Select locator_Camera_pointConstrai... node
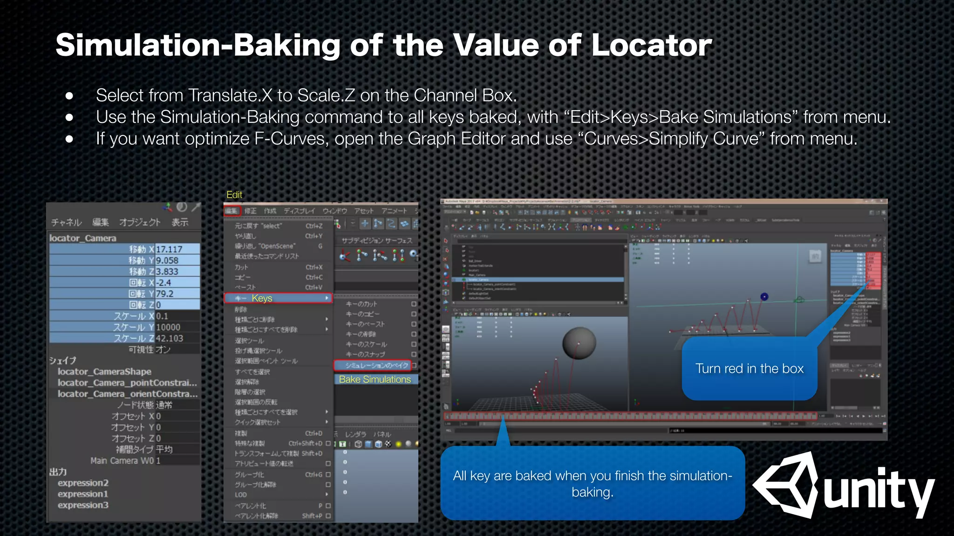The height and width of the screenshot is (536, 954). click(x=128, y=383)
